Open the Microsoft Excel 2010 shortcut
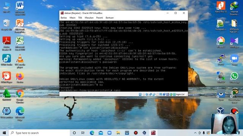 [20, 43]
